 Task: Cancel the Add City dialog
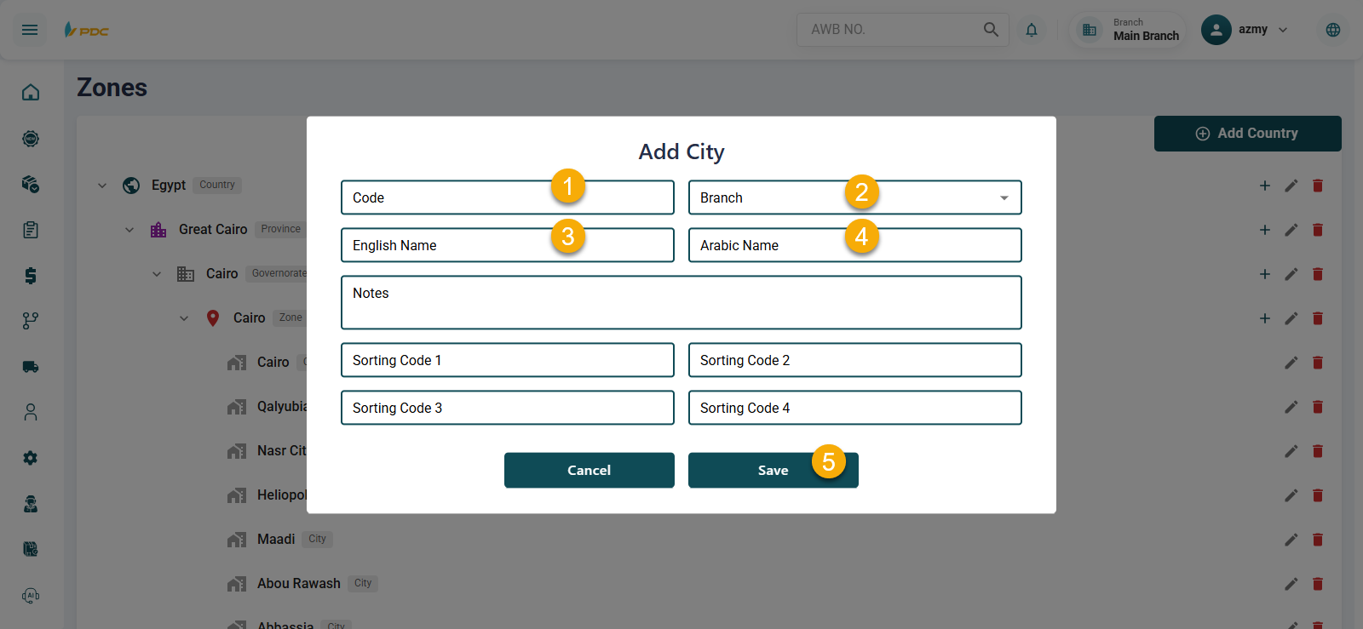589,470
